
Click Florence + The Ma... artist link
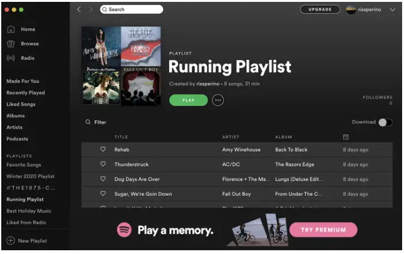click(246, 179)
